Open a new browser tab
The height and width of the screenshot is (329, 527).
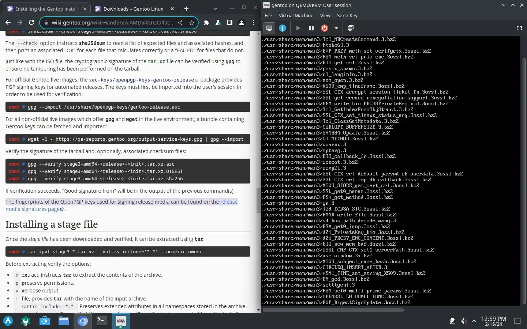pyautogui.click(x=186, y=9)
